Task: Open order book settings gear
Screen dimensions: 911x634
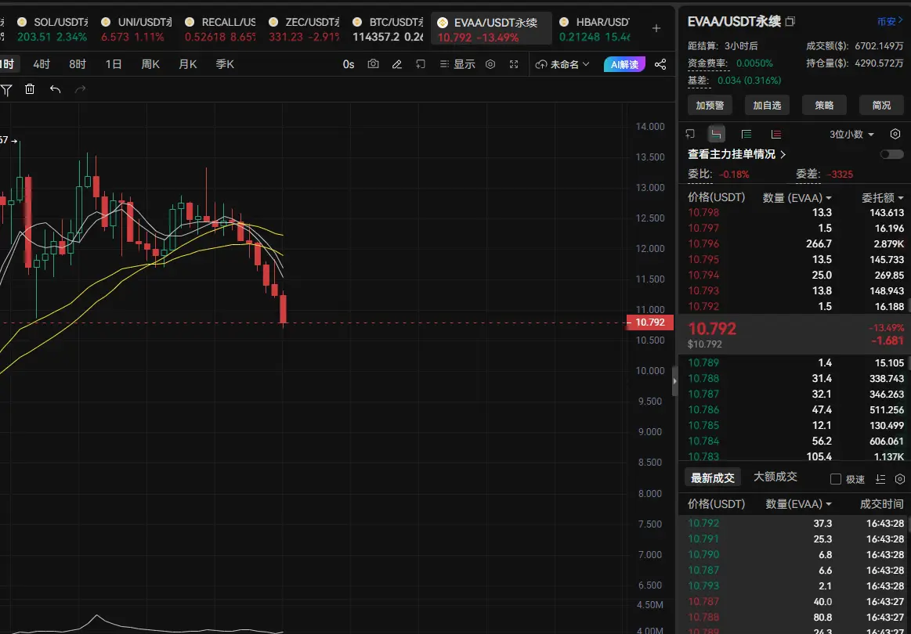Action: [895, 134]
